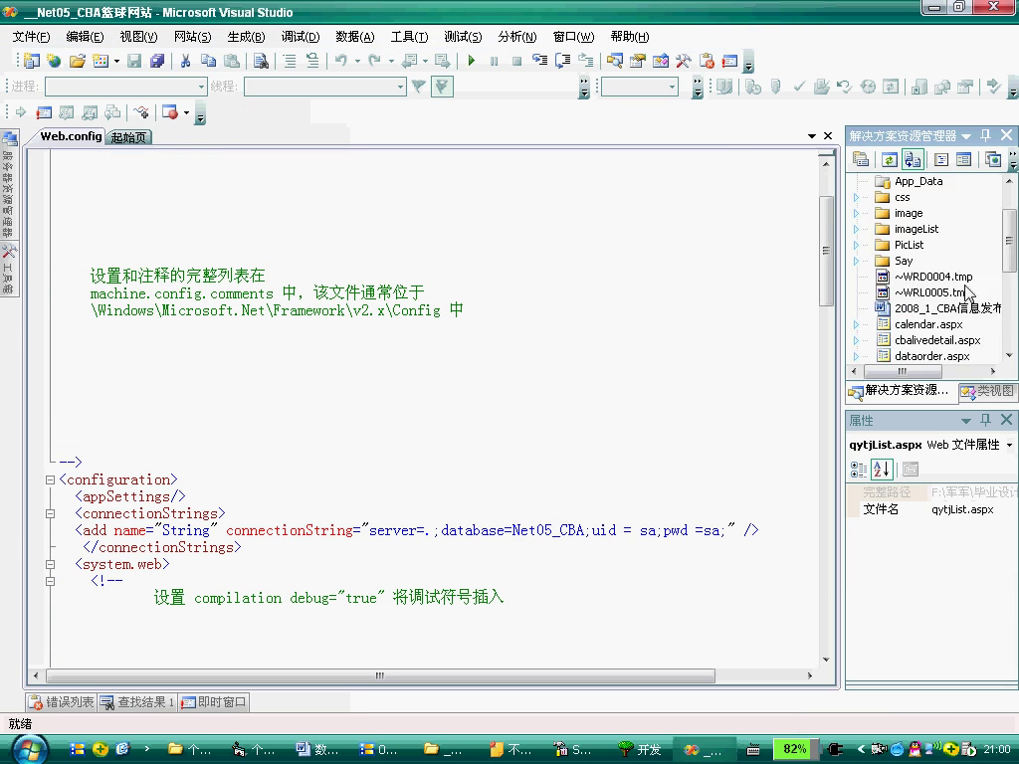Cut selection with the scissors icon
Image resolution: width=1019 pixels, height=764 pixels.
coord(186,61)
